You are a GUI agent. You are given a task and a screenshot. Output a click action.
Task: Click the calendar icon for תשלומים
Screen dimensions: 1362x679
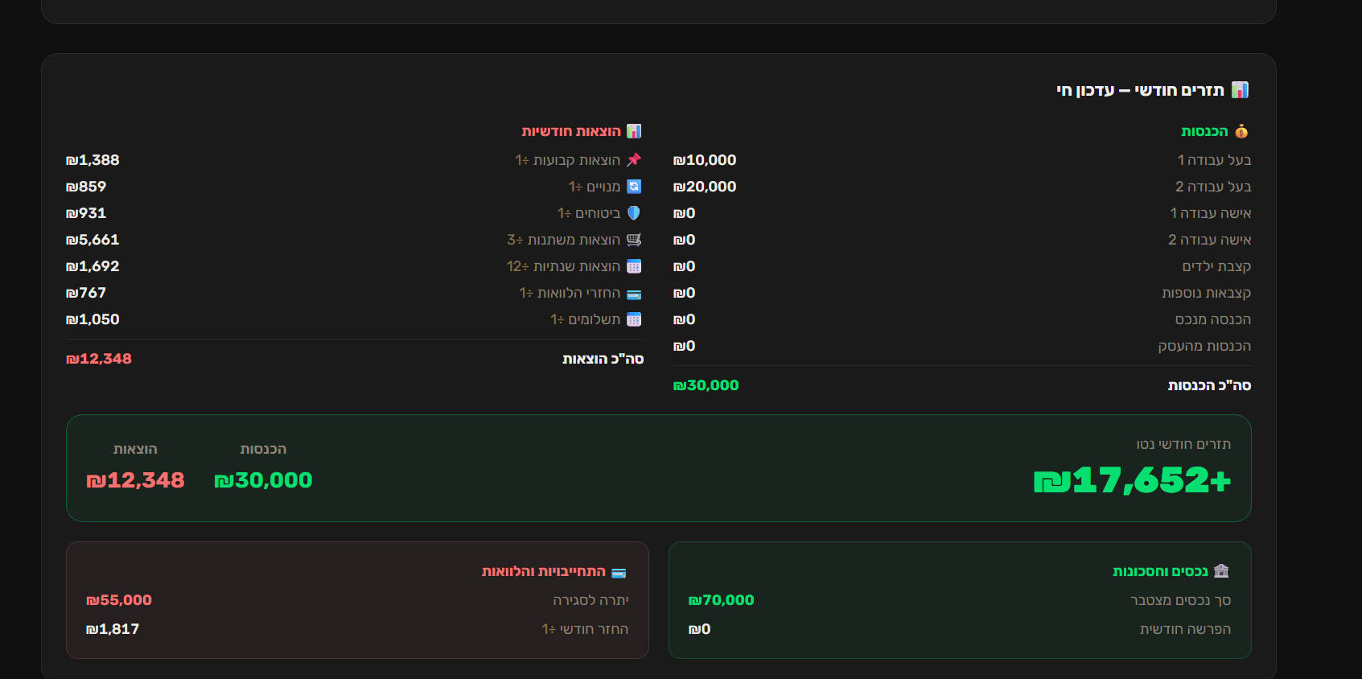point(634,319)
